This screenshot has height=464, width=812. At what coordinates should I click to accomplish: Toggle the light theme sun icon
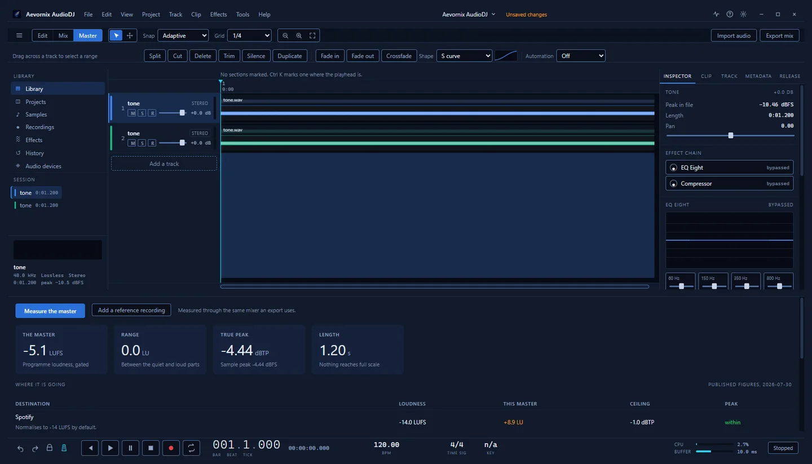pos(743,14)
